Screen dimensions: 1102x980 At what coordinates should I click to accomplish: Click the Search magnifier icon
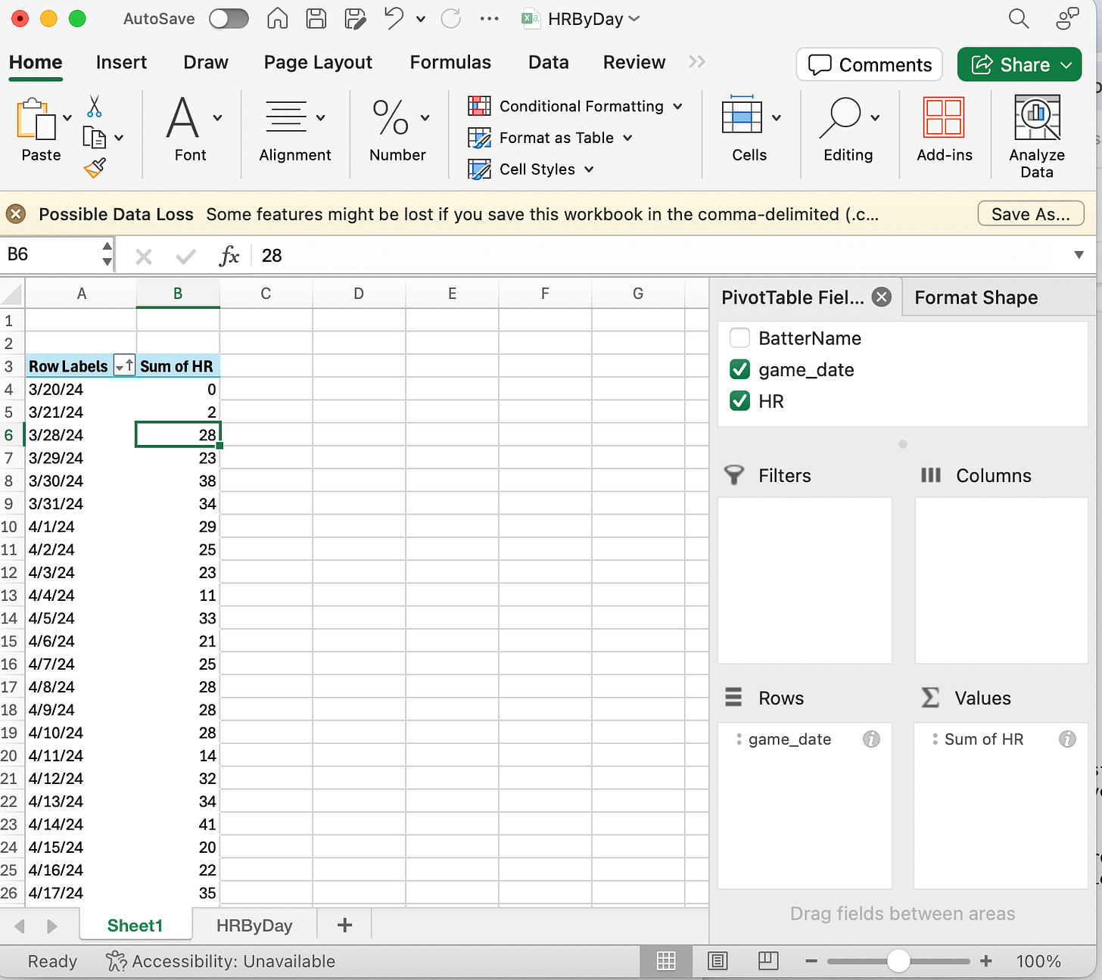[x=1019, y=18]
